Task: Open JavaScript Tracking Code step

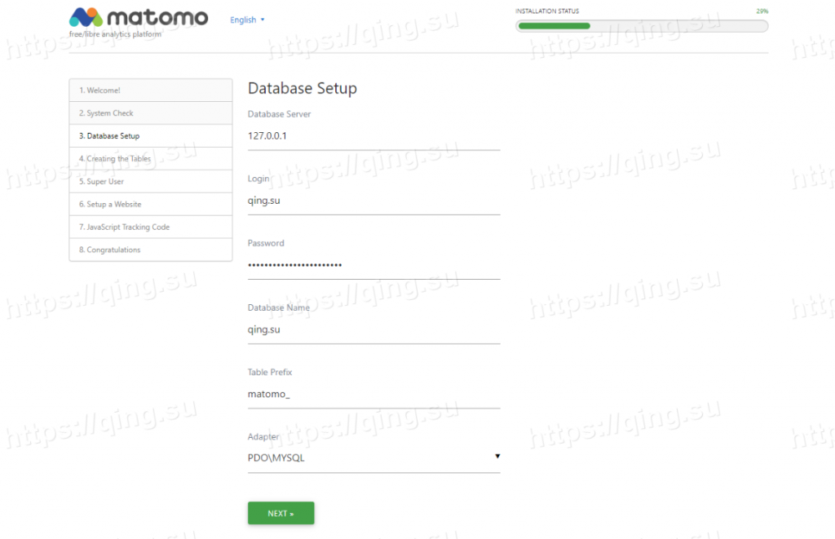Action: point(150,228)
